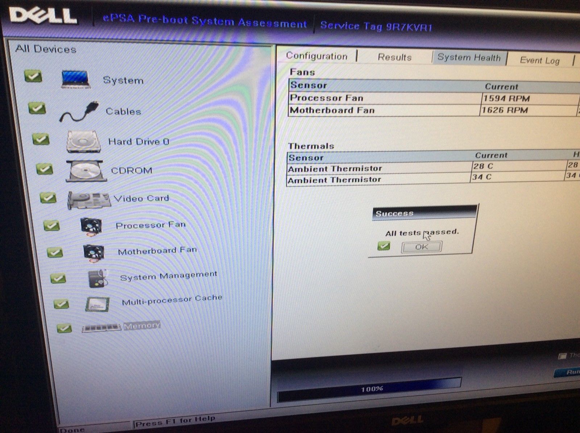Viewport: 580px width, 433px height.
Task: Open the Results tab
Action: pos(395,57)
